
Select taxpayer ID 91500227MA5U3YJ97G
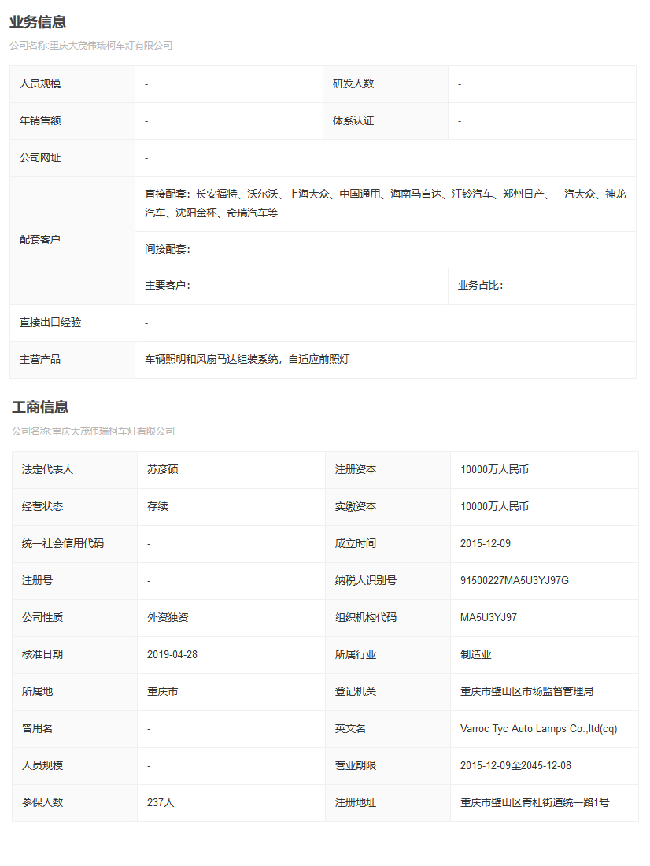(x=514, y=580)
